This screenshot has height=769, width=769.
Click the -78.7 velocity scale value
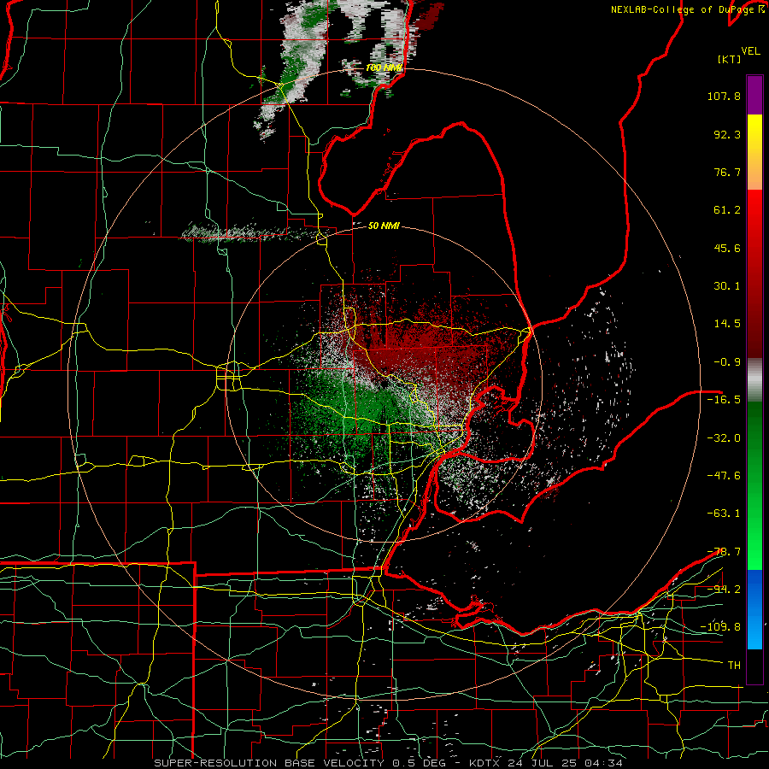[724, 552]
